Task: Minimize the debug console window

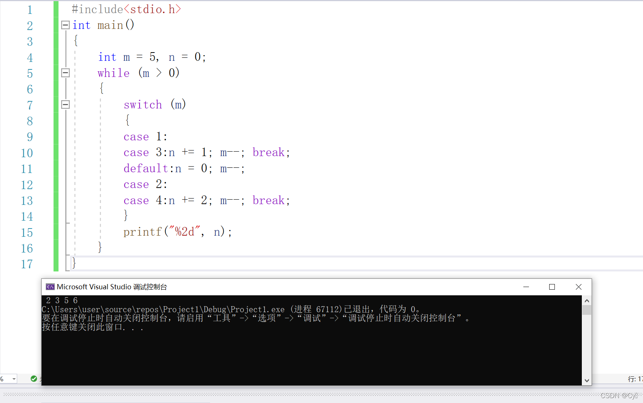Action: click(526, 287)
